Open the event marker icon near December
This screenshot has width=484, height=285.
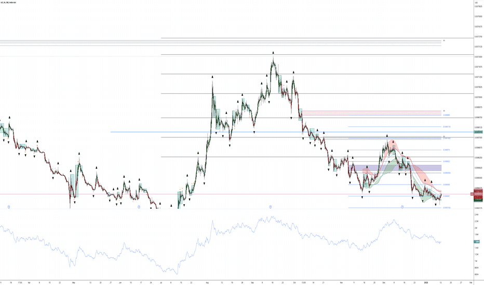pos(402,207)
